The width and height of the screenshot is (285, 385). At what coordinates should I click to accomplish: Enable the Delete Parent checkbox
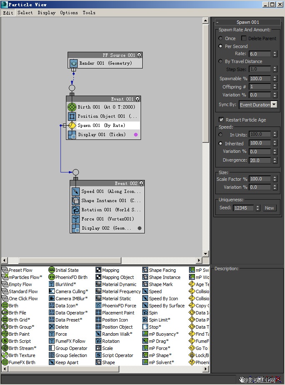pos(244,38)
